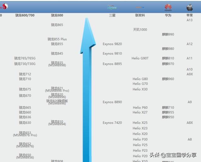
Task: Click the 麒麟810 entry
Action: coord(168,58)
